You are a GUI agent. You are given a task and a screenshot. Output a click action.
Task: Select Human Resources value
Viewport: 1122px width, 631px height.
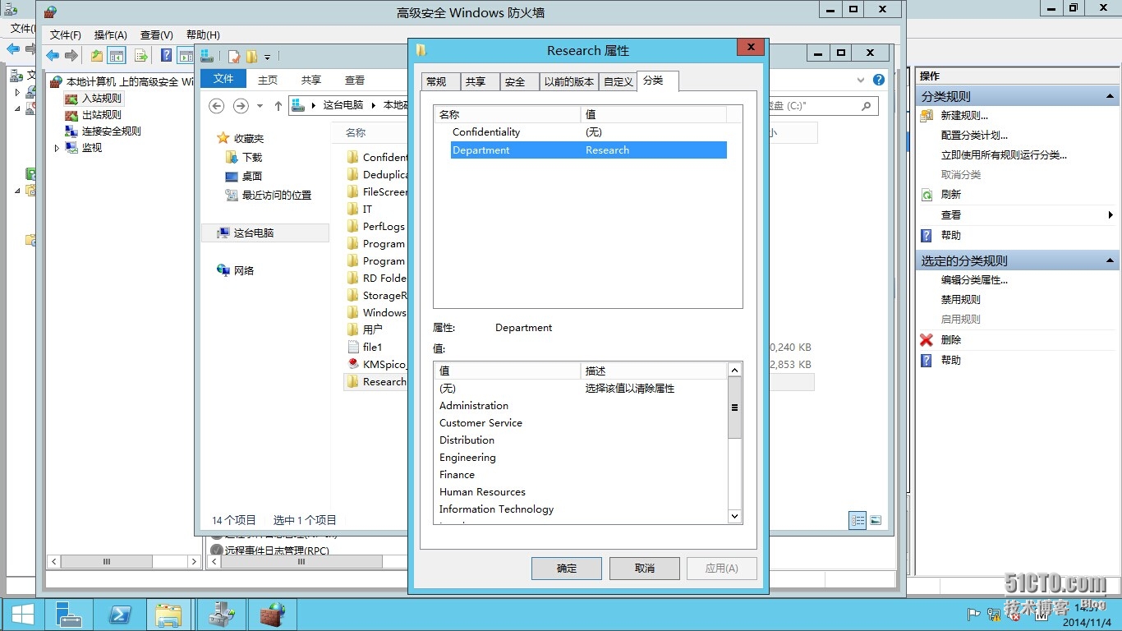[x=482, y=492]
